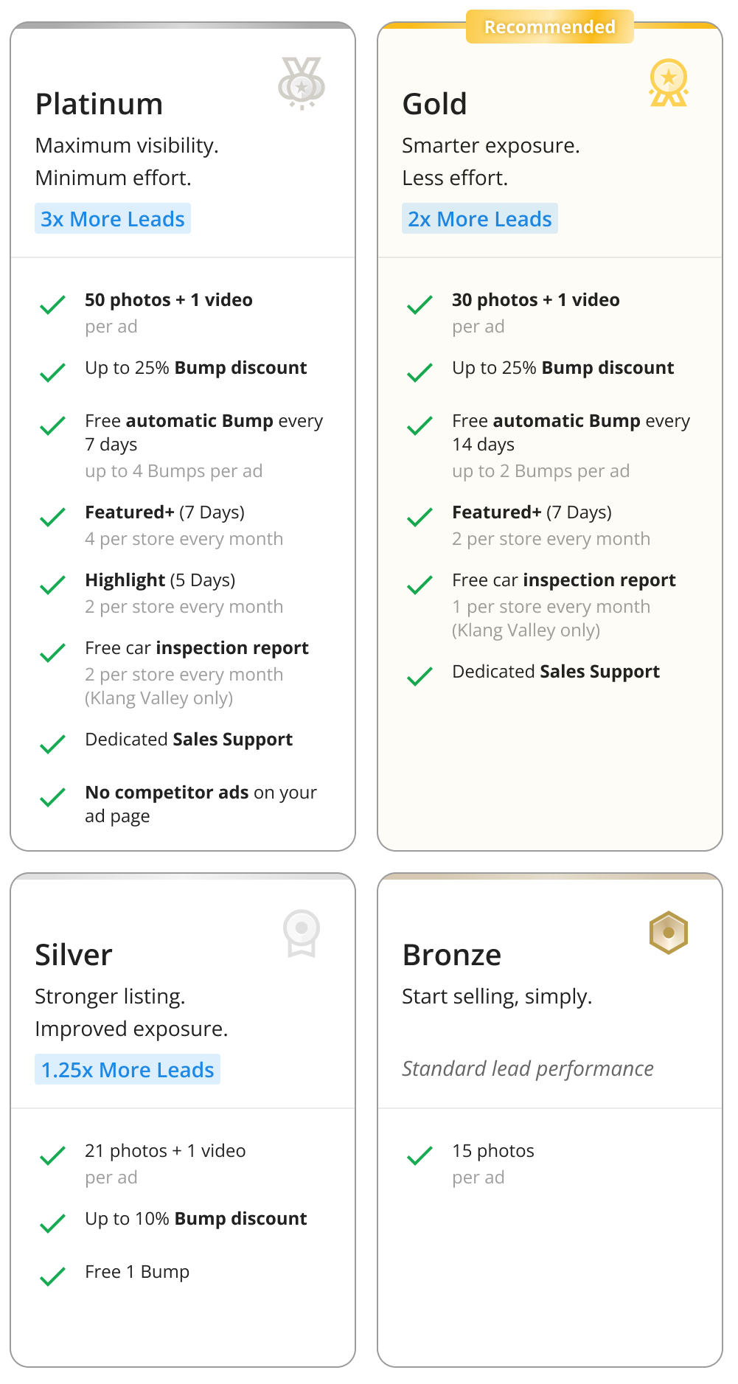Click checkmark beside Platinum Highlight 5 Days
This screenshot has width=738, height=1384.
coord(52,585)
